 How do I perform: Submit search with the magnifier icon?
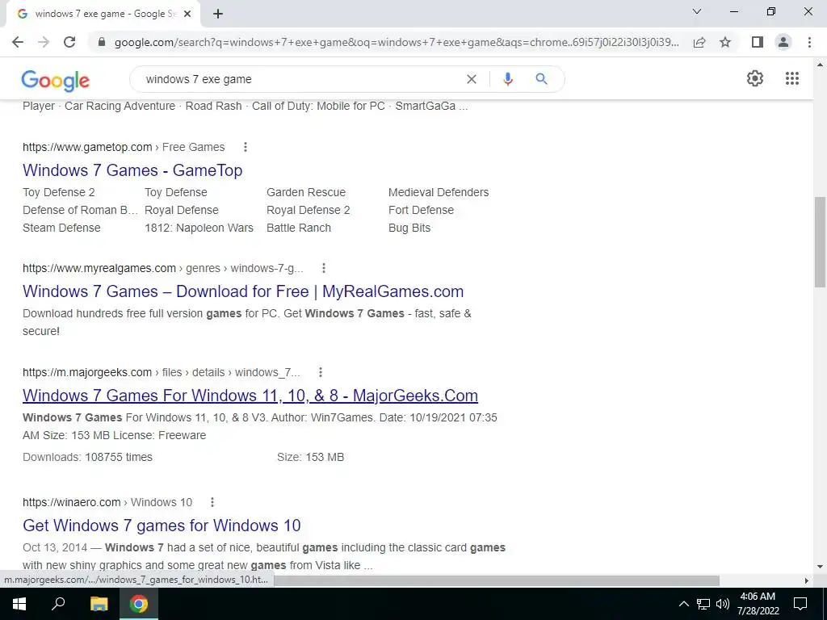point(541,79)
